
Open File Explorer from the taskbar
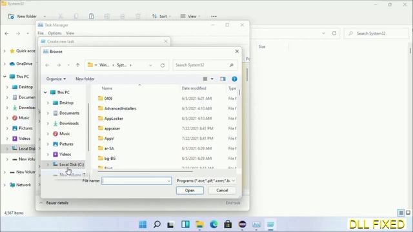[x=199, y=224]
